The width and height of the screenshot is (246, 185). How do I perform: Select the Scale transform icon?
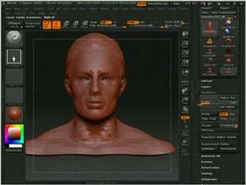pos(75,25)
